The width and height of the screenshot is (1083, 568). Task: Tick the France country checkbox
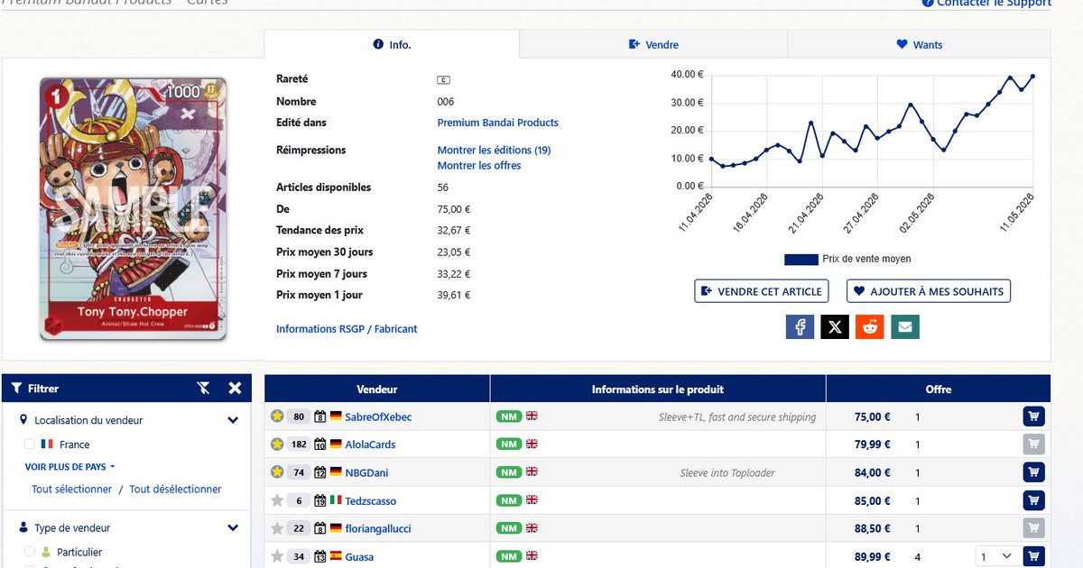30,444
